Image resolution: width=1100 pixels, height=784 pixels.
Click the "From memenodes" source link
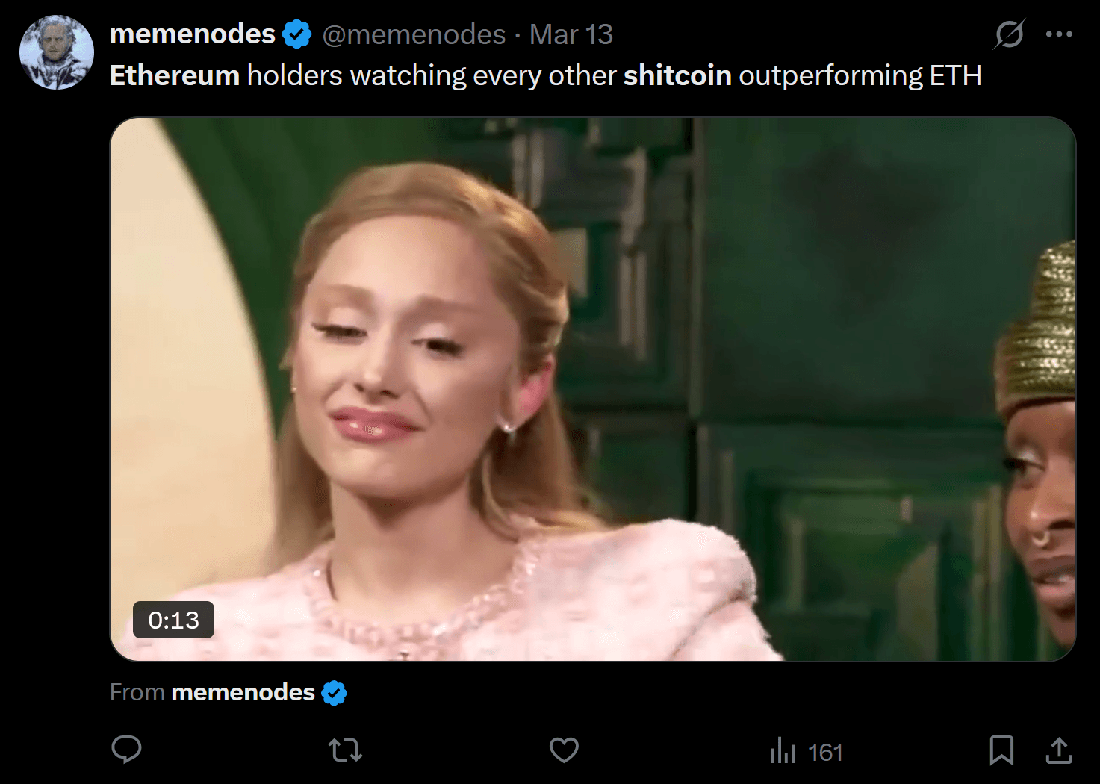point(243,693)
